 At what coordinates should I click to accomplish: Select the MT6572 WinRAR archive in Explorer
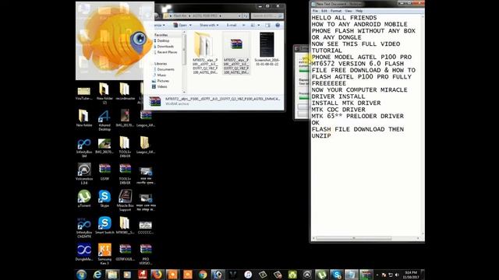coord(236,54)
